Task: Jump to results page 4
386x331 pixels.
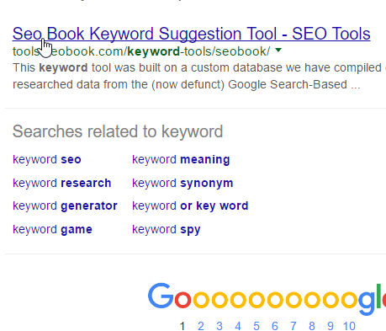Action: [x=238, y=326]
